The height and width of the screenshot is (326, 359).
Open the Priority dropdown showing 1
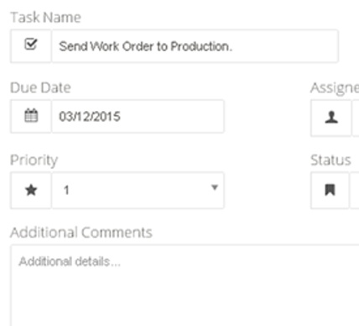pos(138,191)
